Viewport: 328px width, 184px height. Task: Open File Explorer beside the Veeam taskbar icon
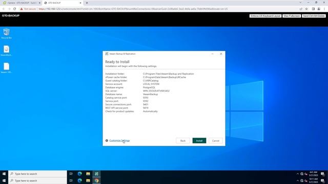[x=88, y=174]
